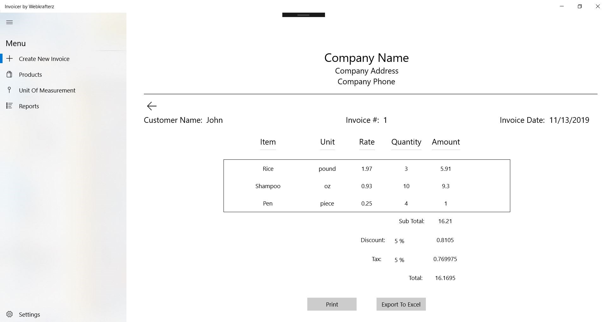Select the Pen line item
The image size is (607, 322).
point(268,204)
